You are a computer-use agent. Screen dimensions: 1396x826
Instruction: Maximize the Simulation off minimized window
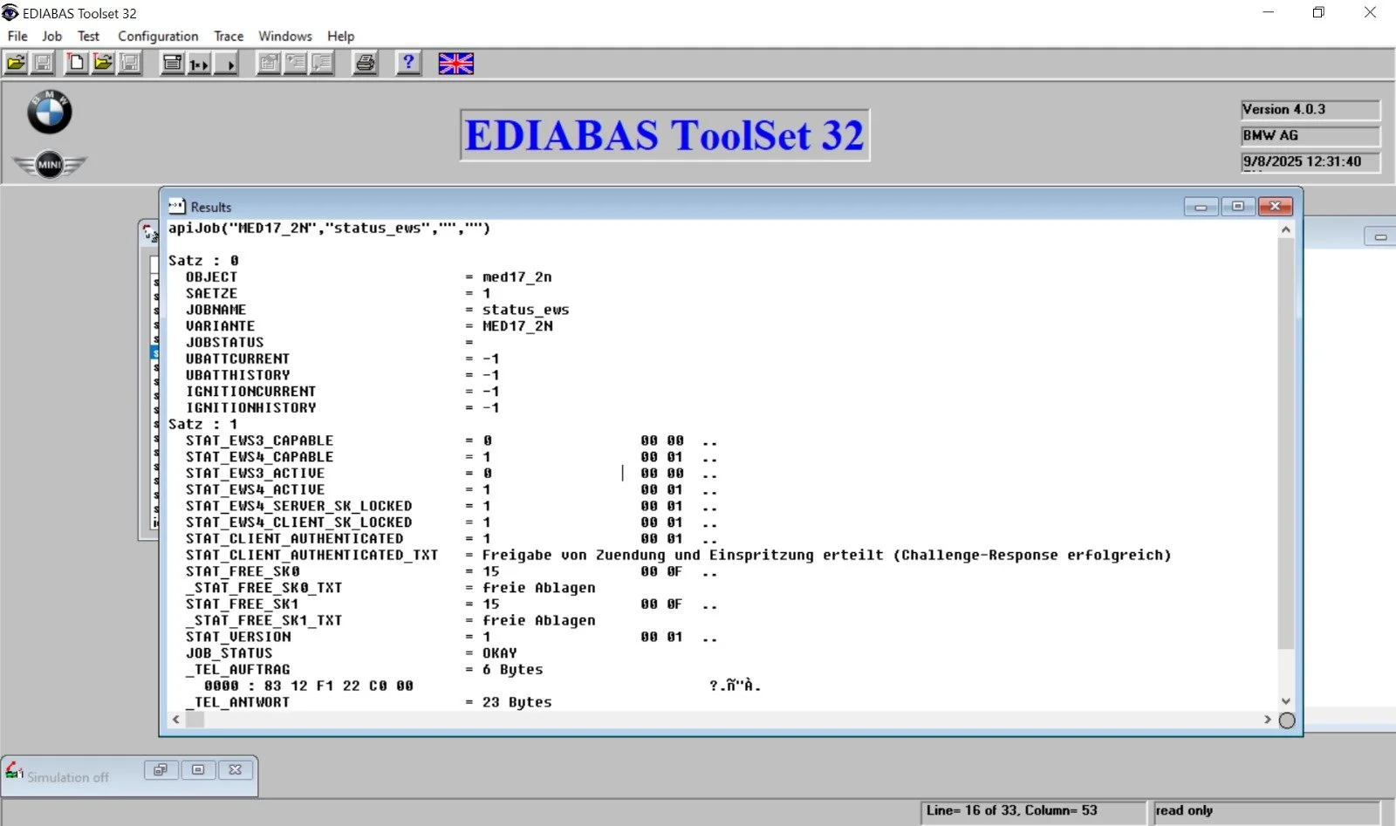(x=198, y=769)
